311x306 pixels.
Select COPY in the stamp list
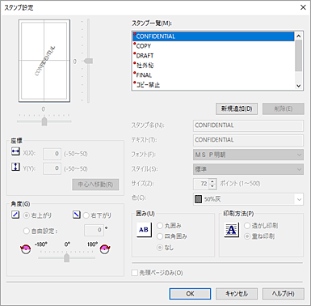pos(213,46)
